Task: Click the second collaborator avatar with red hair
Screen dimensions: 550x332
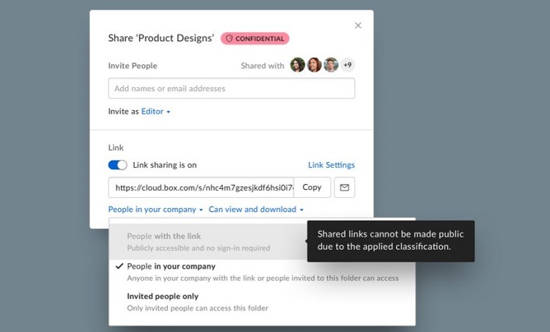Action: (x=315, y=64)
